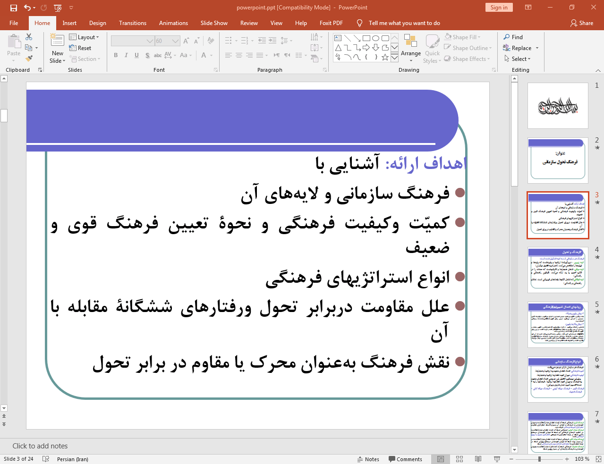604x464 pixels.
Task: Zoom out with minus button
Action: pyautogui.click(x=511, y=459)
